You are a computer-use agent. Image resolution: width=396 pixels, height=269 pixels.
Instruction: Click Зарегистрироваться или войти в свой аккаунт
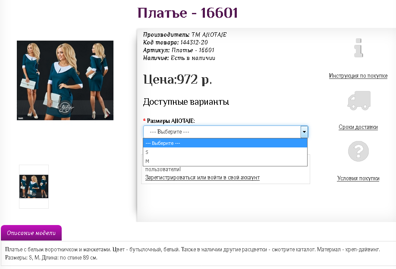pos(202,178)
